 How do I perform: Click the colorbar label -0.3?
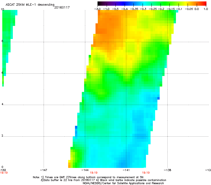143,9
